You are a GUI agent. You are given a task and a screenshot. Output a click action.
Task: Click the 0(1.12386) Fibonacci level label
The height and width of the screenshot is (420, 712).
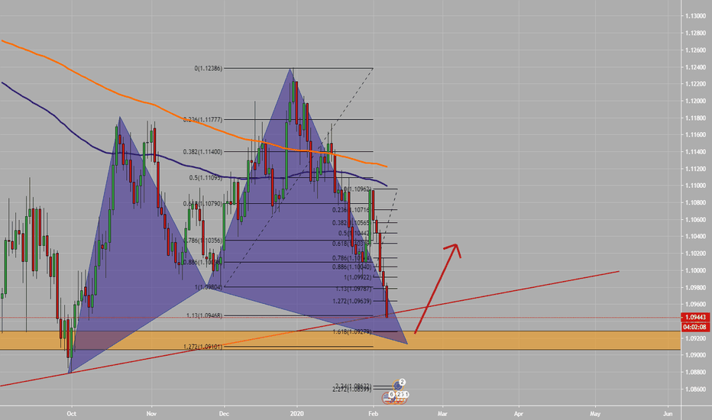(209, 68)
